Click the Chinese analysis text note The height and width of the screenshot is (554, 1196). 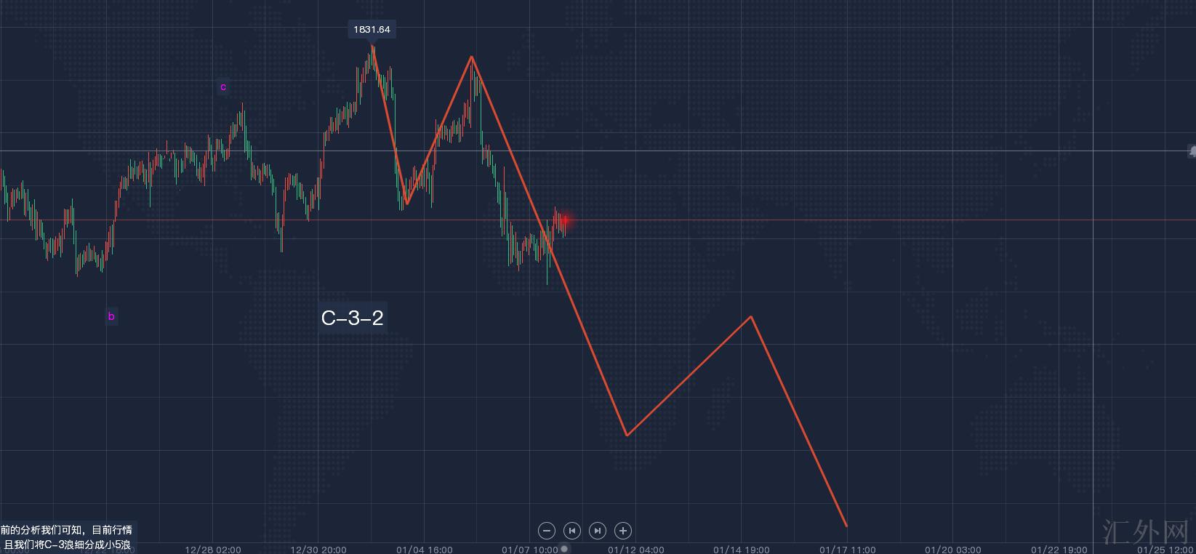tap(66, 537)
